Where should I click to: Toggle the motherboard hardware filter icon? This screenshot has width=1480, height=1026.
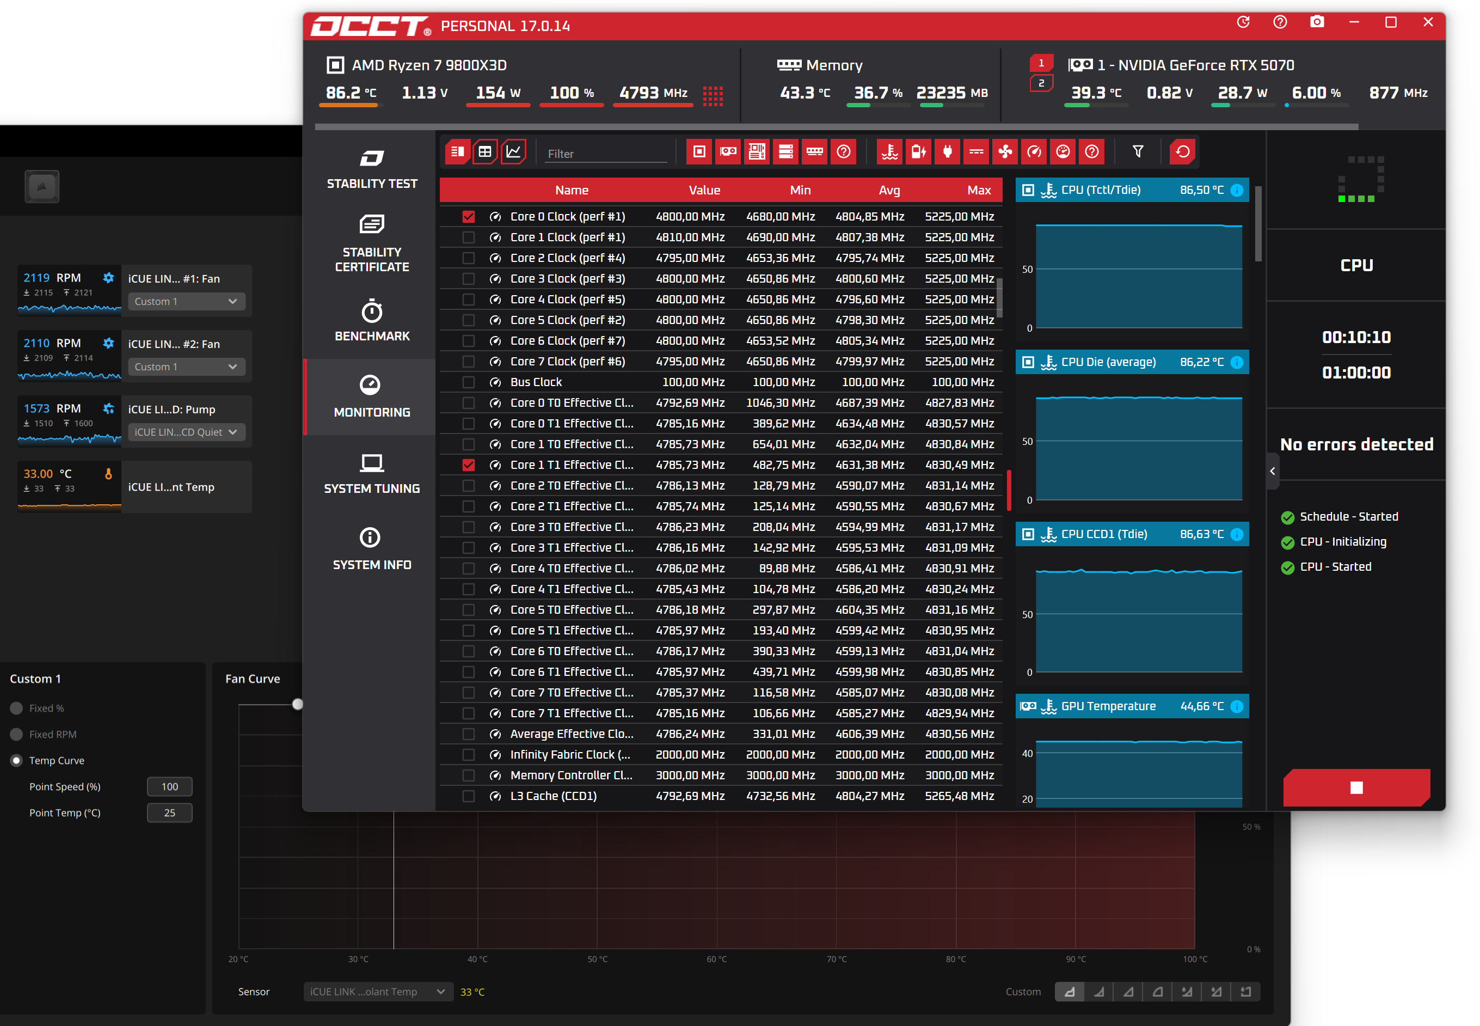(757, 152)
